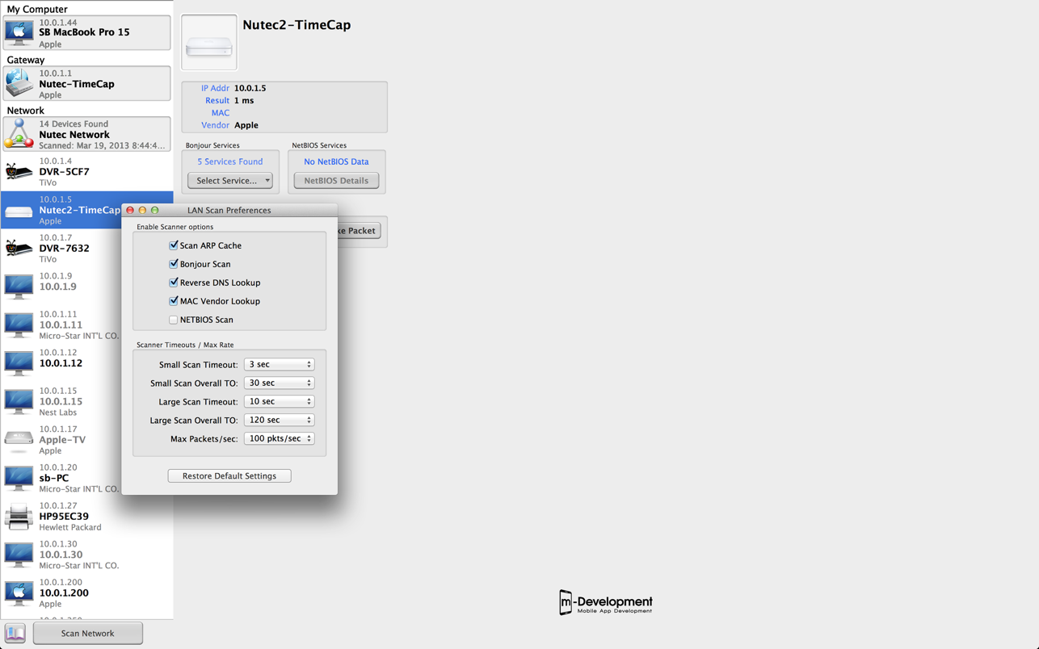Click the NetBIOS Details button
Image resolution: width=1039 pixels, height=649 pixels.
click(336, 181)
